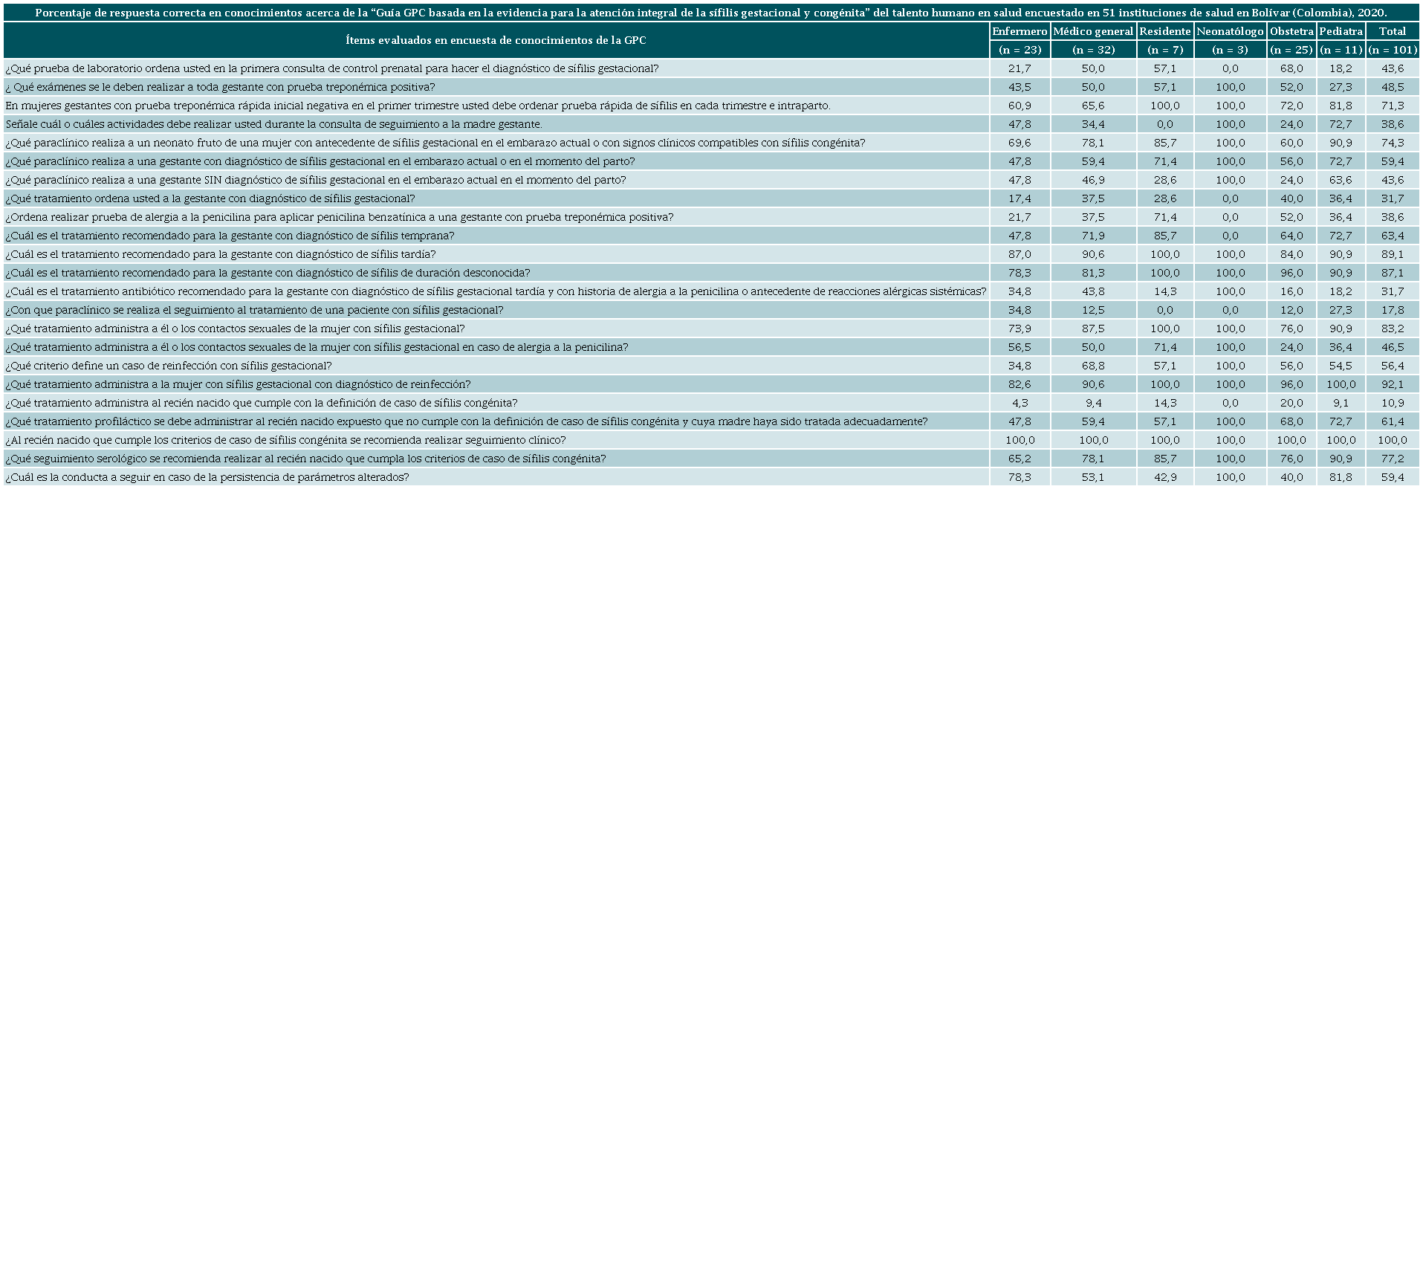Select the Total column header
The width and height of the screenshot is (1423, 1285).
click(1392, 31)
